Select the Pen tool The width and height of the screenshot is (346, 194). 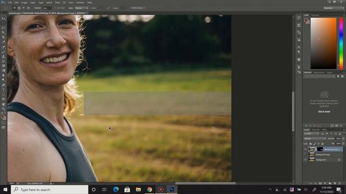pyautogui.click(x=3, y=85)
